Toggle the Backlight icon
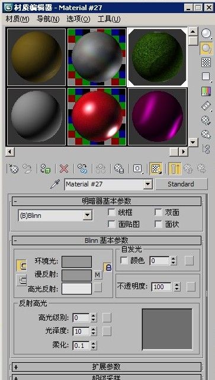Viewport: 215px width, 380px height. click(x=206, y=48)
